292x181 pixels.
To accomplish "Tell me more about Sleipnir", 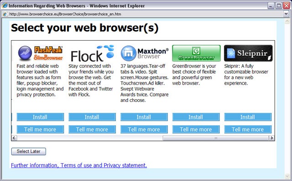I will pos(248,129).
